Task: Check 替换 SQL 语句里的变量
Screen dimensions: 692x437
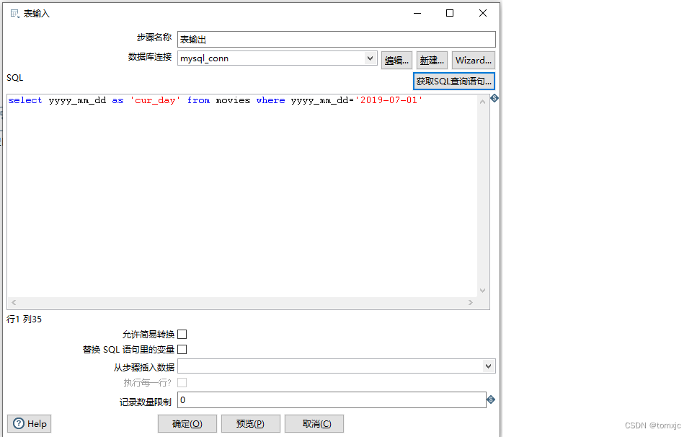Action: coord(182,349)
